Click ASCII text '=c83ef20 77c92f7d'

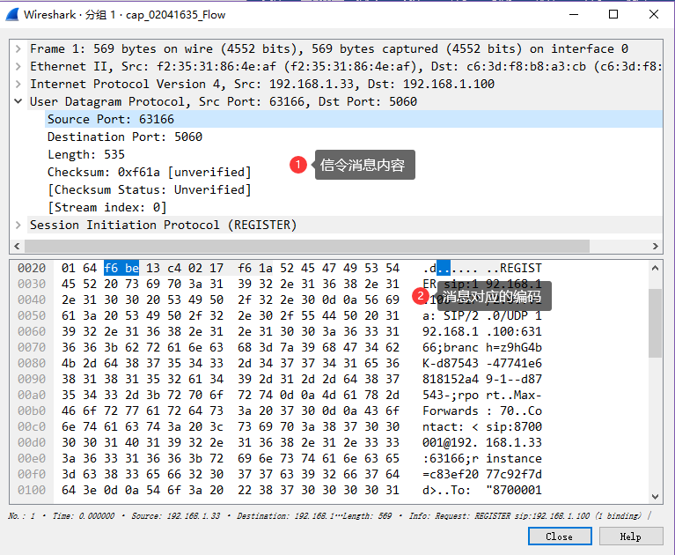(x=482, y=474)
